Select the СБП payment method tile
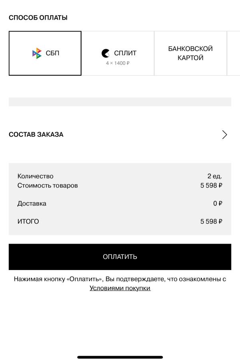The height and width of the screenshot is (363, 240). [45, 53]
